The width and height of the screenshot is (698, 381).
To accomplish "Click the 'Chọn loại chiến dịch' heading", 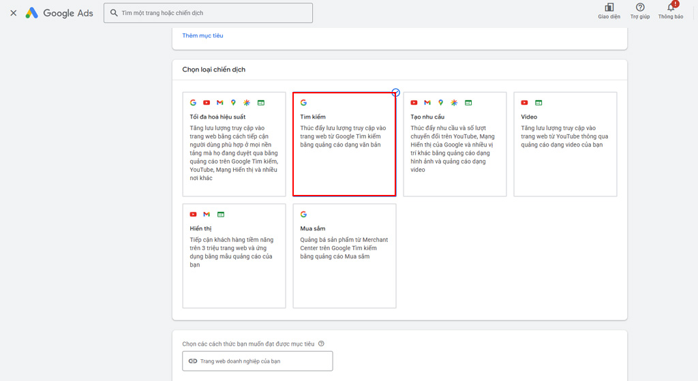I will (213, 70).
